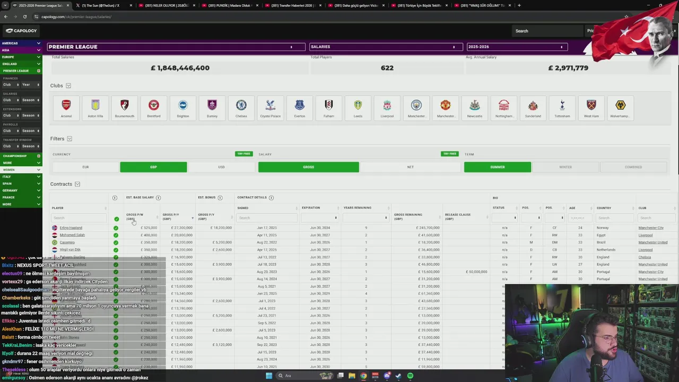Collapse the Contracts section
The width and height of the screenshot is (679, 382).
pos(77,184)
